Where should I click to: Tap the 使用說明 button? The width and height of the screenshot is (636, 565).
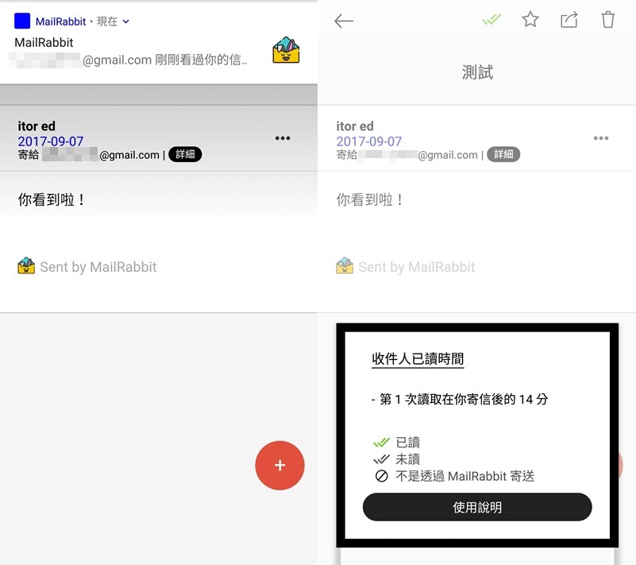(x=477, y=507)
